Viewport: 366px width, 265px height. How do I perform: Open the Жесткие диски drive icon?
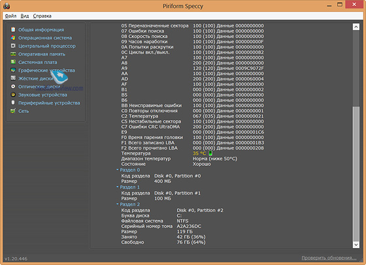[13, 78]
